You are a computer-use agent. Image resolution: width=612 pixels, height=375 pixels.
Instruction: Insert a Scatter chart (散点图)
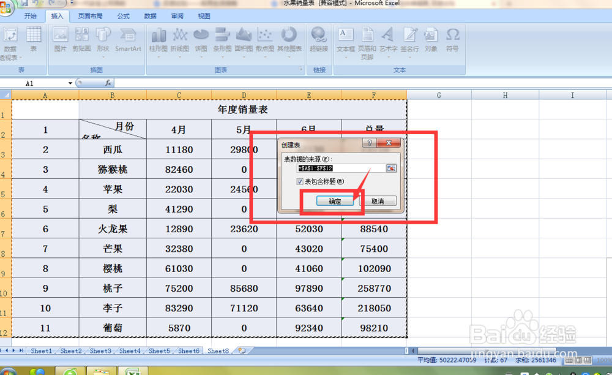click(x=265, y=42)
